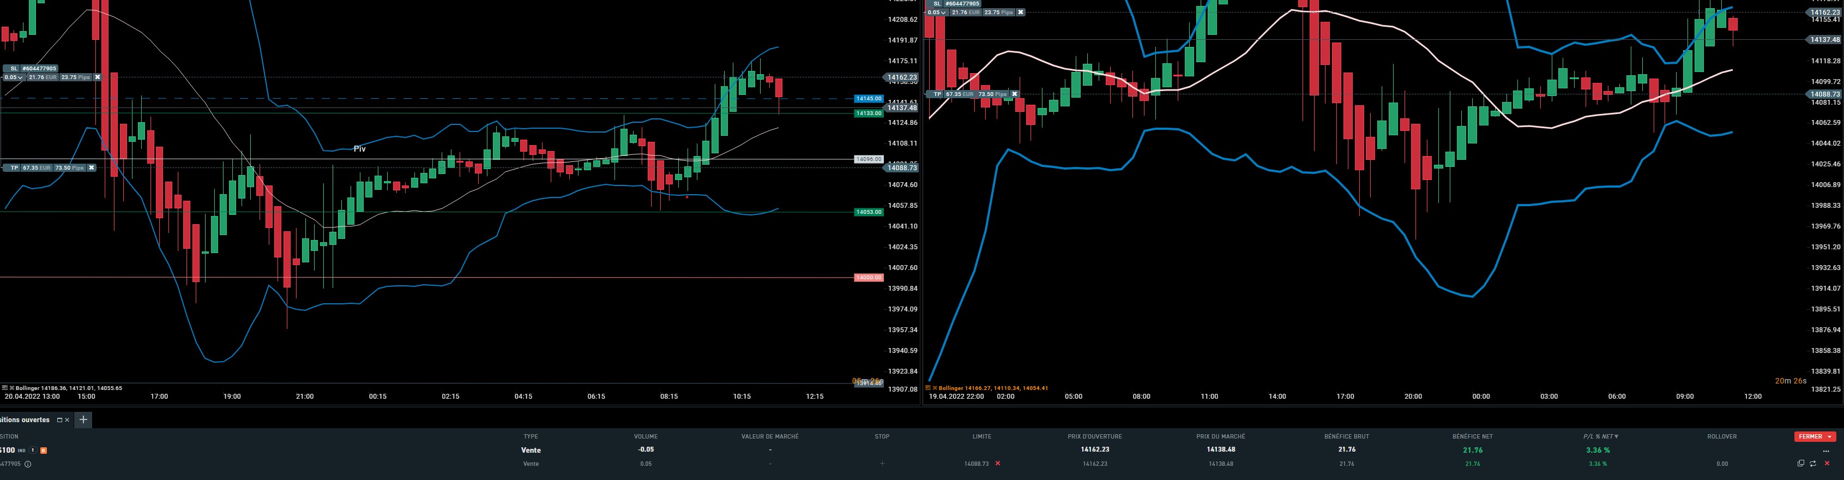The image size is (1844, 480).
Task: Sort by the P/L % NET column
Action: 1601,436
